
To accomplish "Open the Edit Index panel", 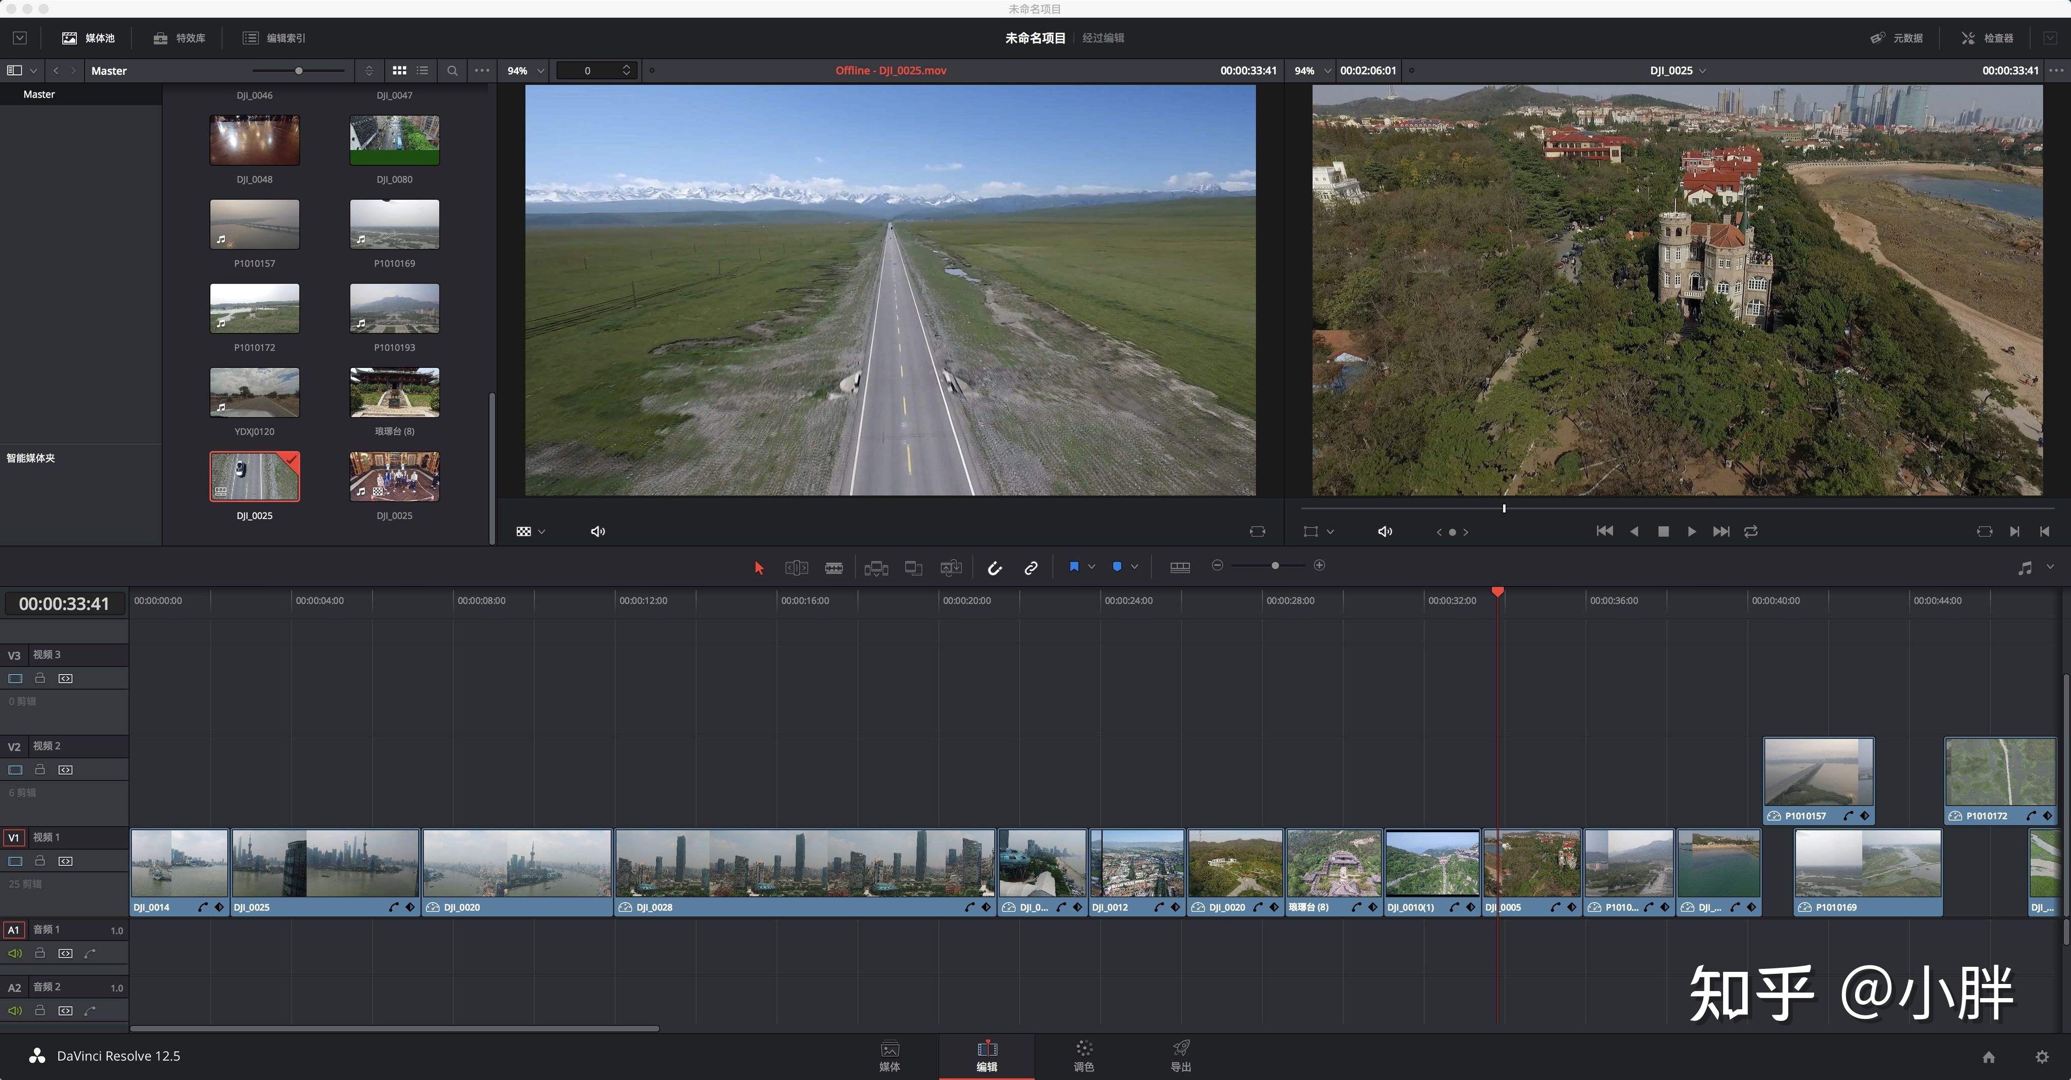I will pyautogui.click(x=274, y=38).
